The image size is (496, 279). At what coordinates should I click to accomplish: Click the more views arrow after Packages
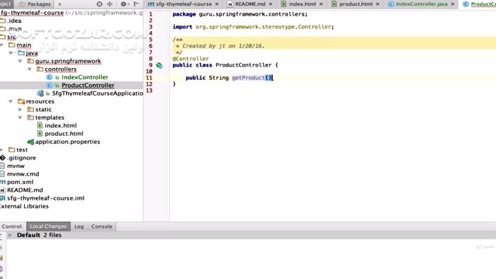coord(60,4)
